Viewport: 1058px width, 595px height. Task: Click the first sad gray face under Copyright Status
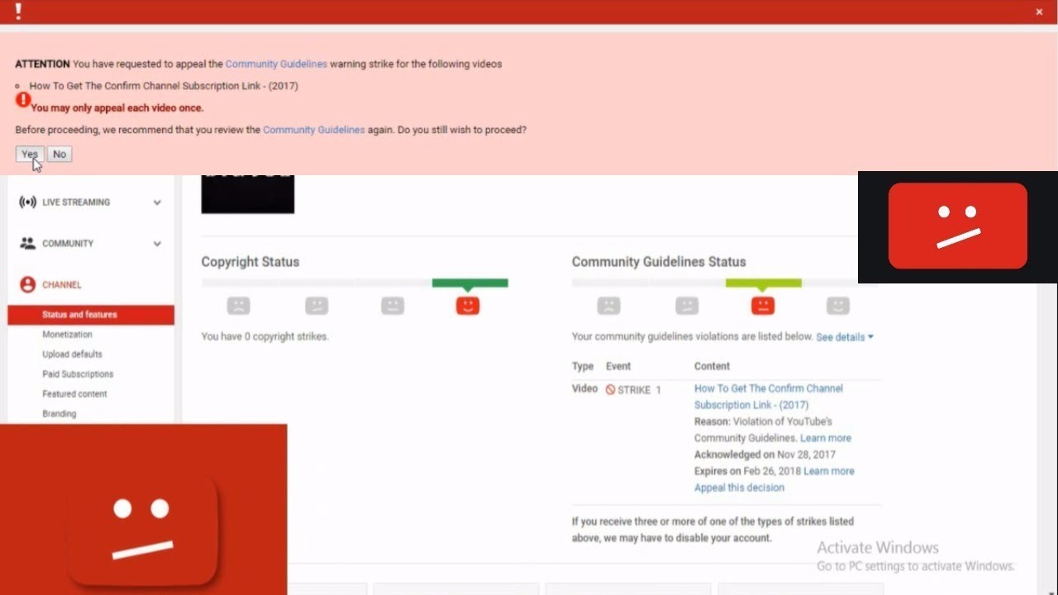tap(239, 306)
